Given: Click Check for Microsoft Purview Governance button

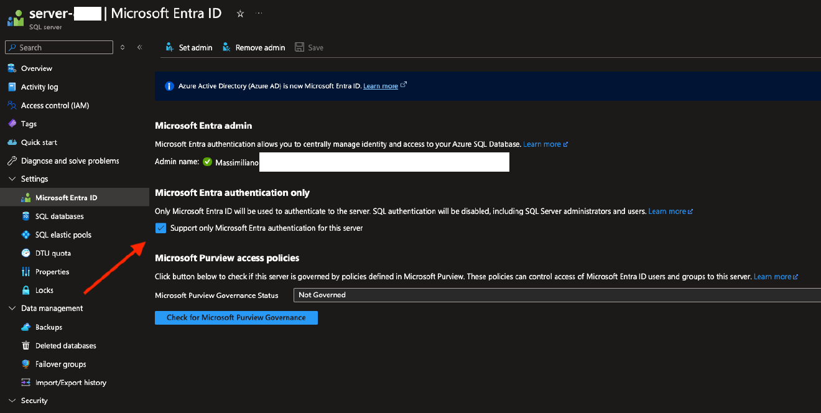Looking at the screenshot, I should [x=236, y=317].
